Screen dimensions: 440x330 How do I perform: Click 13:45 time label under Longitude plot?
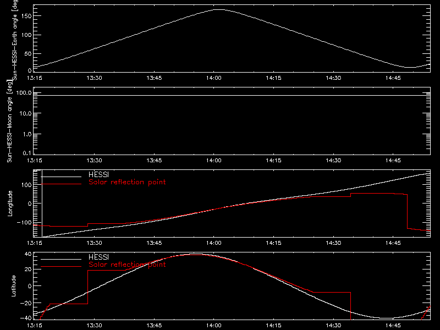coord(154,243)
